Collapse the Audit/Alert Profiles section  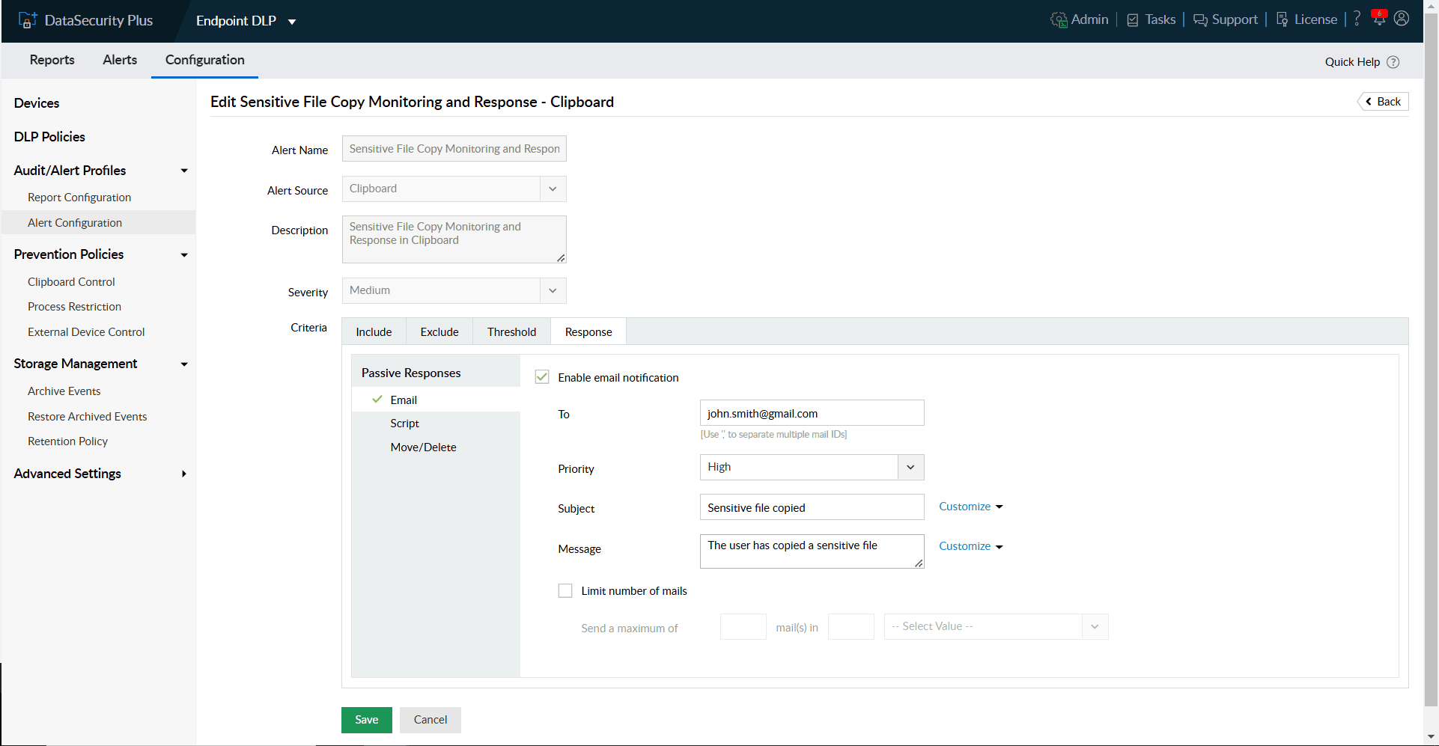pos(184,171)
